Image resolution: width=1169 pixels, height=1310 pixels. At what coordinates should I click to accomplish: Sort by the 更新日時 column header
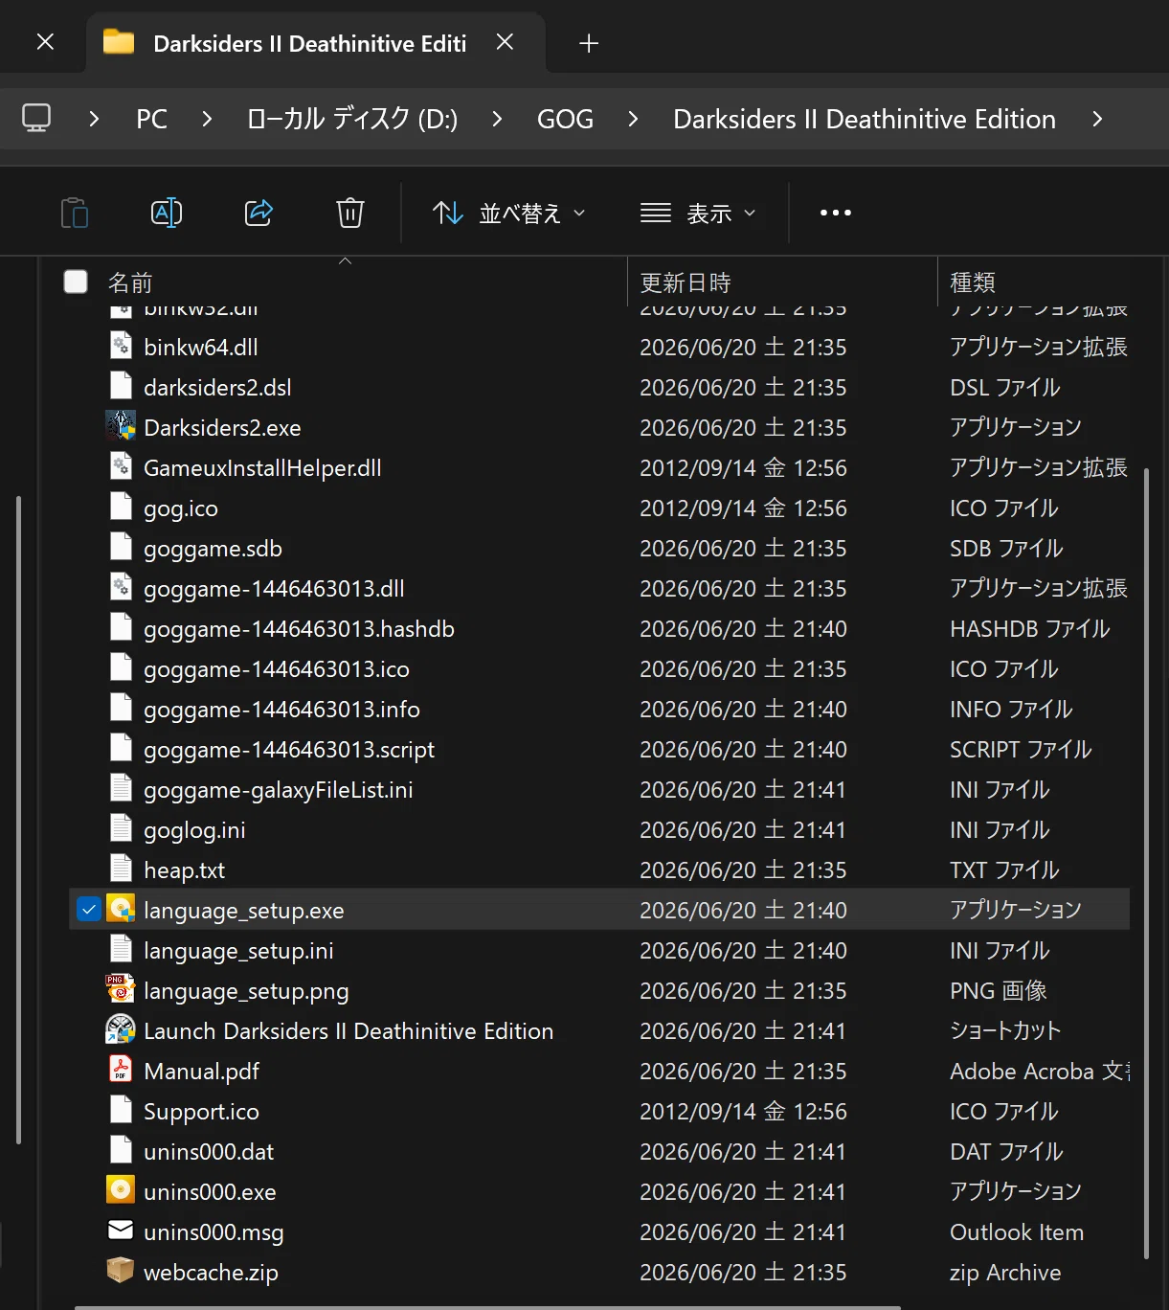686,282
